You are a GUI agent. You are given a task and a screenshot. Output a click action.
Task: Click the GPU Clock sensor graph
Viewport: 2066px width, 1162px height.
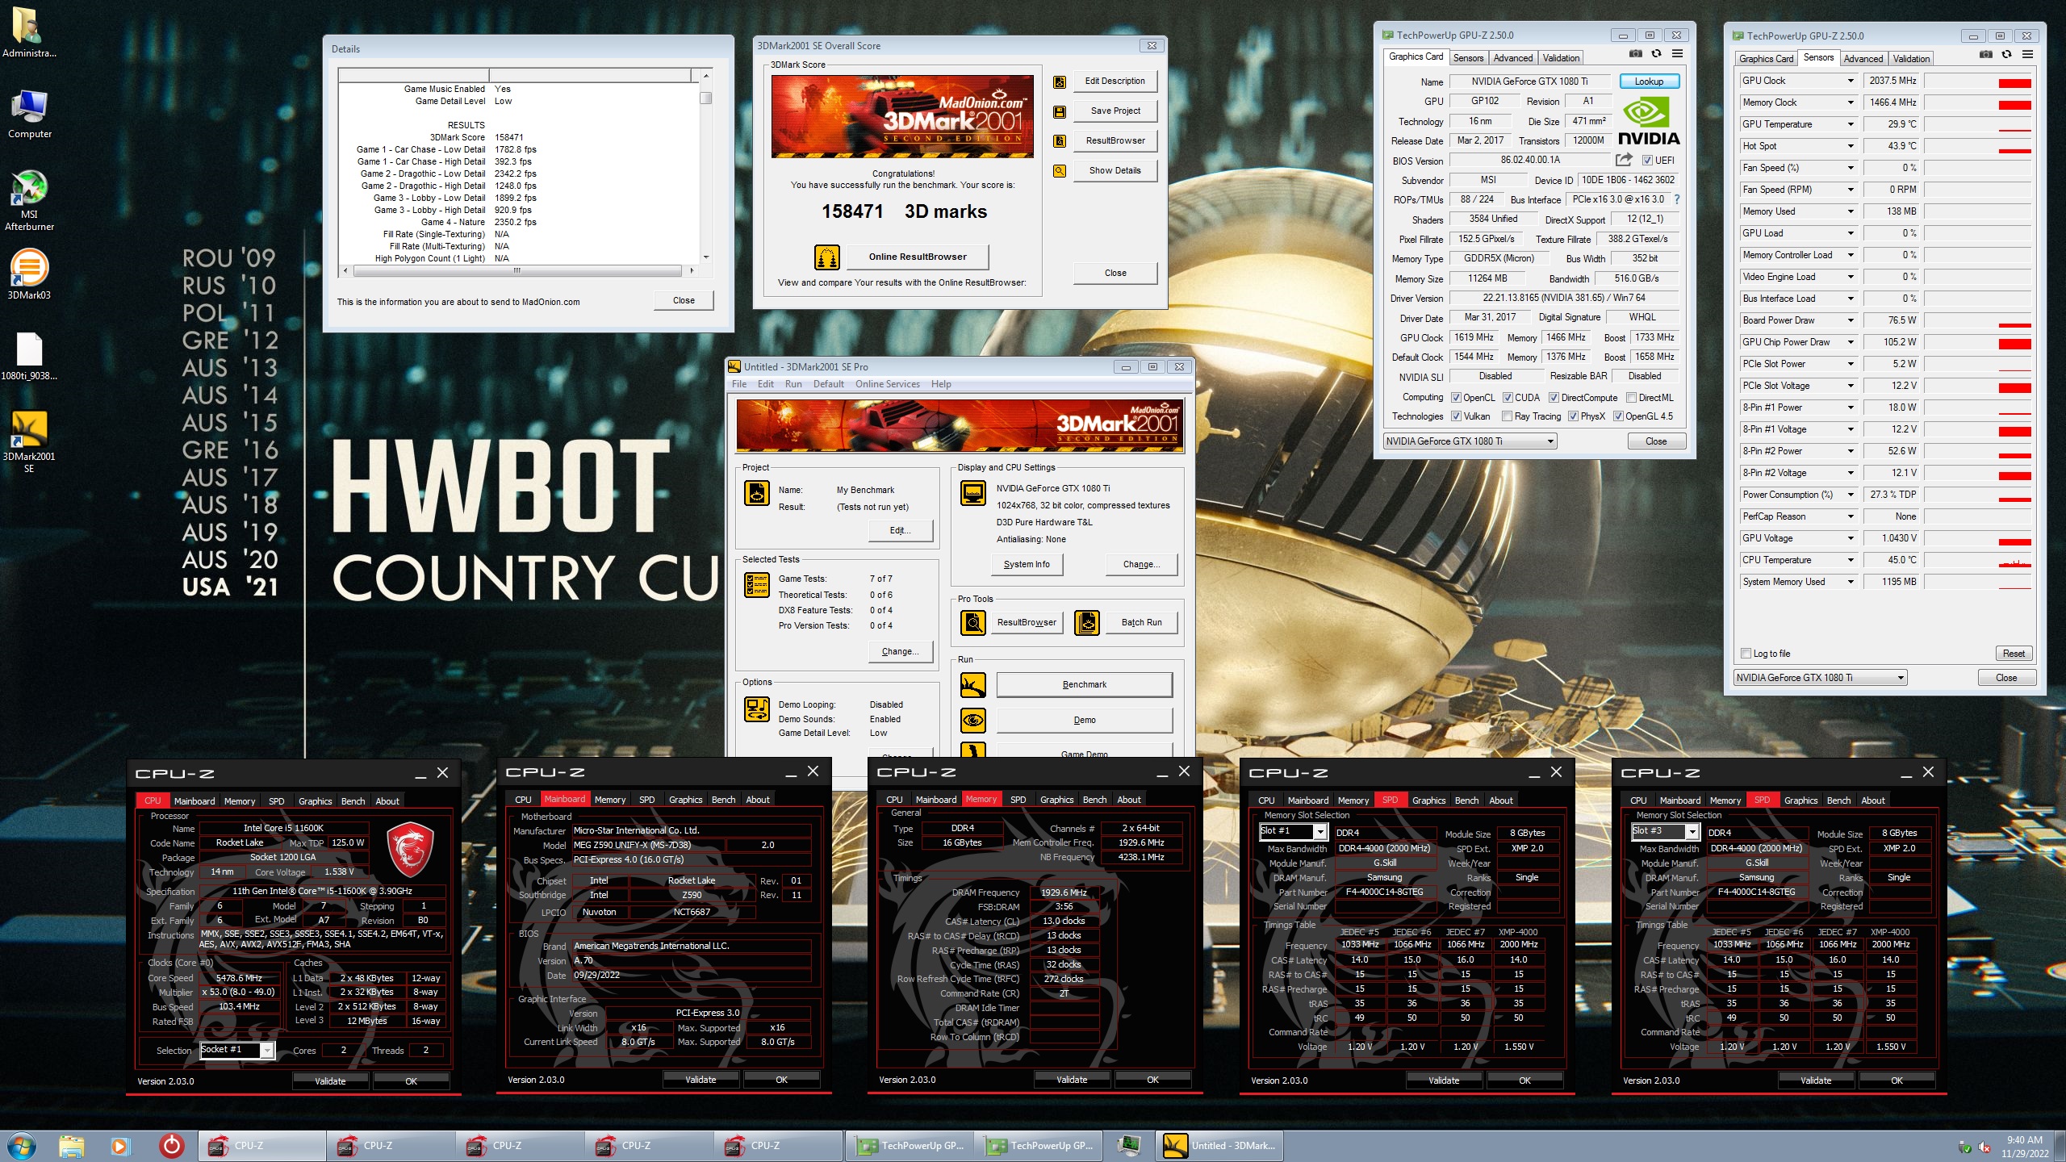[x=1978, y=81]
